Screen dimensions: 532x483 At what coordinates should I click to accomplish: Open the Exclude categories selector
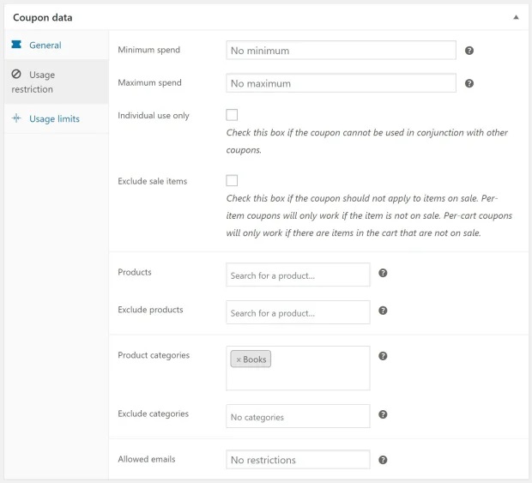pos(298,417)
